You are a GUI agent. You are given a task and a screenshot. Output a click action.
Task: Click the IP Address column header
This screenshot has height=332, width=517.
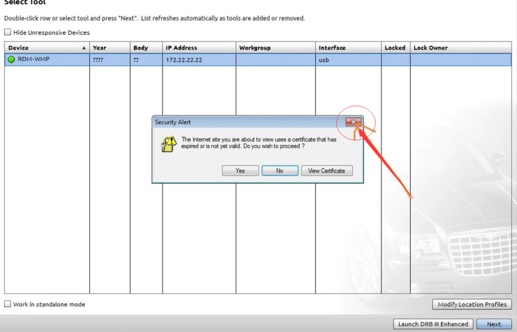click(x=199, y=48)
